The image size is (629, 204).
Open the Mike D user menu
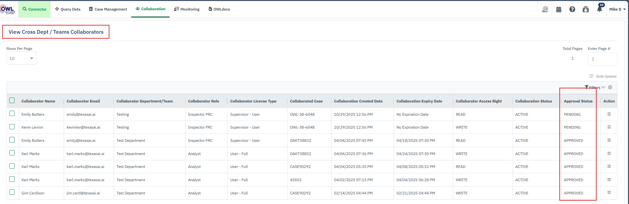[x=617, y=9]
